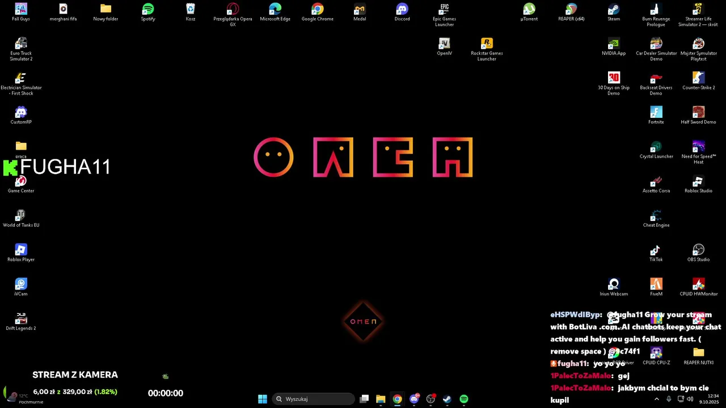Launch Cheat Engine shortcut
This screenshot has width=726, height=408.
coord(656,219)
